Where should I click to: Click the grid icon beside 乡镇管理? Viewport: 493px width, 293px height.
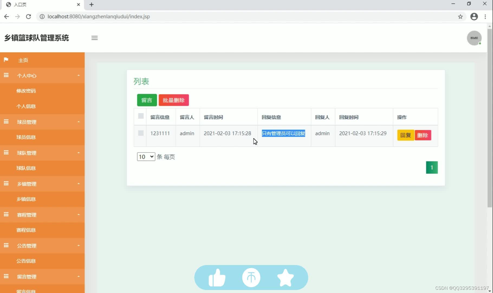pyautogui.click(x=6, y=183)
